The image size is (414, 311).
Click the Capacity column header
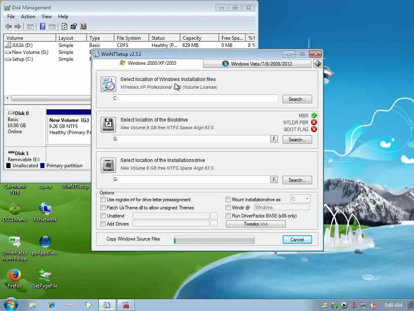[199, 38]
